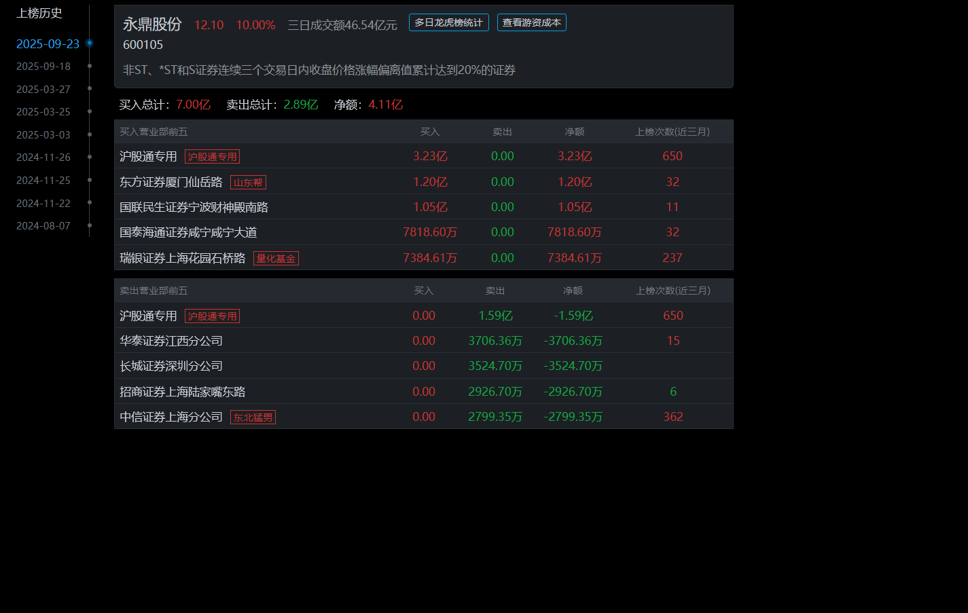The image size is (968, 613).
Task: Click the 东北猛男 tag
Action: tap(253, 417)
